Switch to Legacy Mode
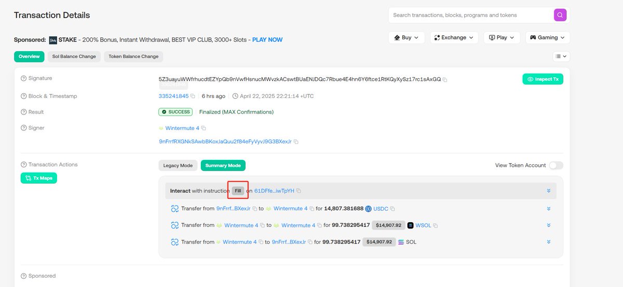Image resolution: width=623 pixels, height=287 pixels. click(178, 165)
